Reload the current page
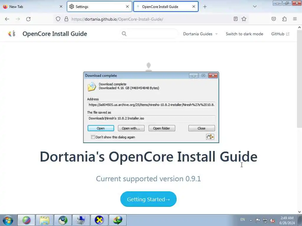Image resolution: width=302 pixels, height=226 pixels. [28, 19]
